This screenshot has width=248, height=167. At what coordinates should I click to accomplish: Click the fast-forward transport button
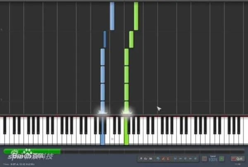pyautogui.click(x=190, y=159)
